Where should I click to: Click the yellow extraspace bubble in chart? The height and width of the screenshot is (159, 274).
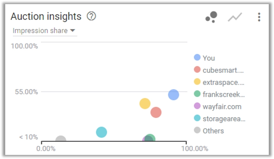point(145,104)
